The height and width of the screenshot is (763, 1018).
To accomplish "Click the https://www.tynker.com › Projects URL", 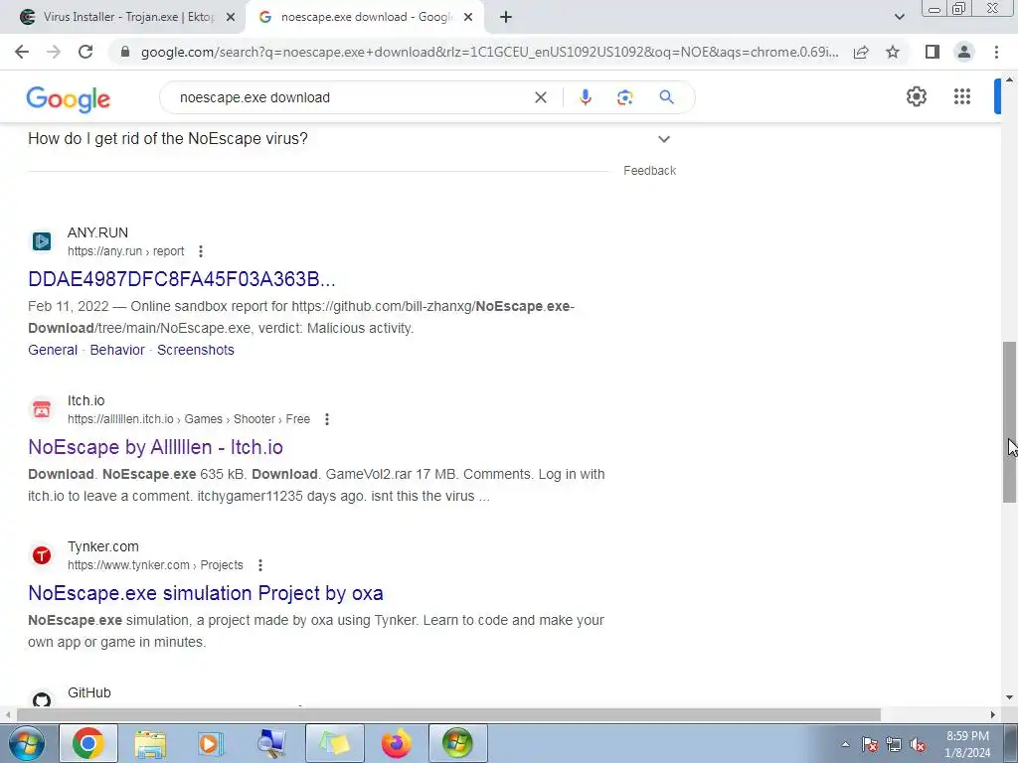I will click(x=155, y=565).
